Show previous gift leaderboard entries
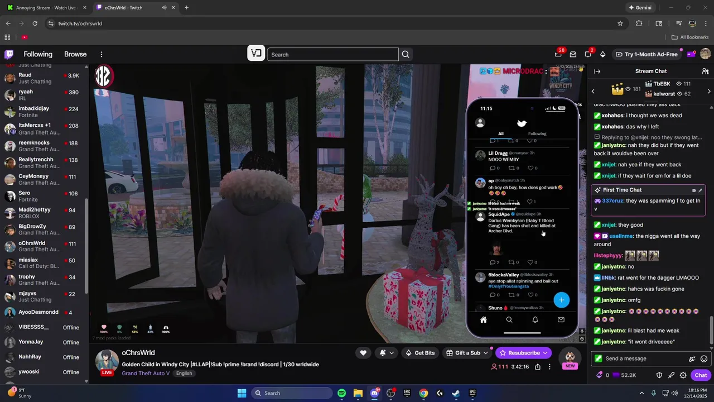The image size is (714, 402). (593, 91)
